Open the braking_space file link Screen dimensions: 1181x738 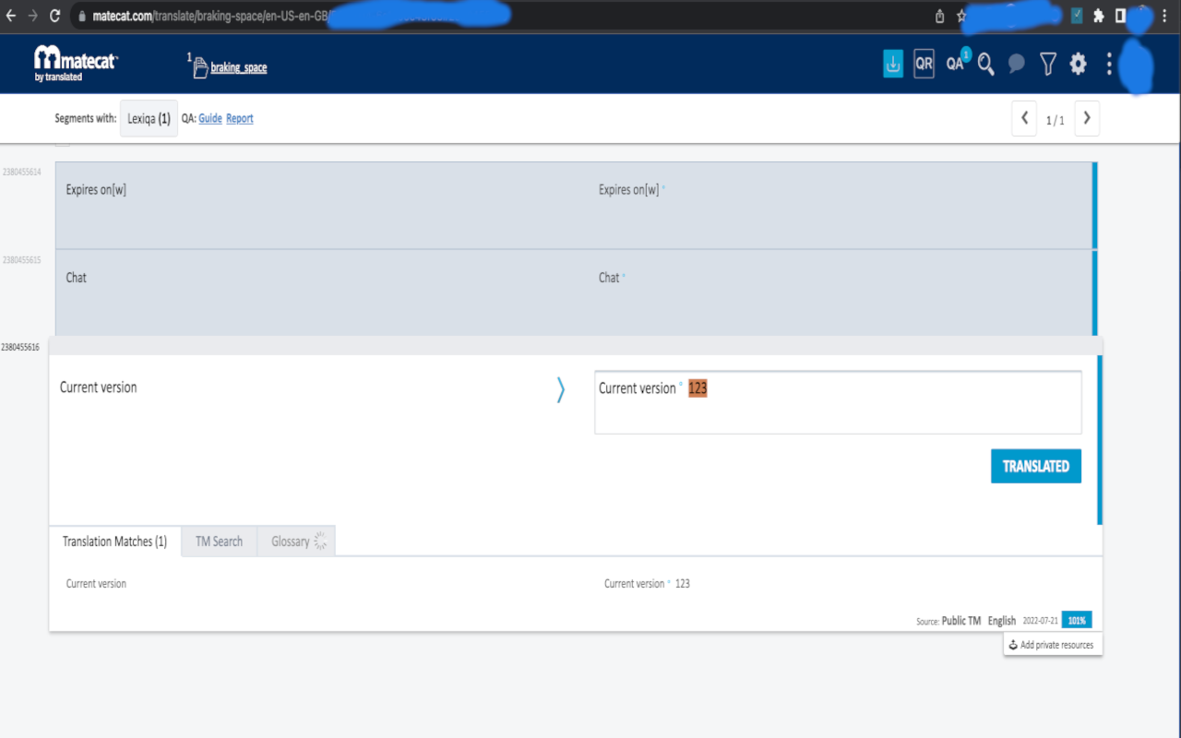239,67
